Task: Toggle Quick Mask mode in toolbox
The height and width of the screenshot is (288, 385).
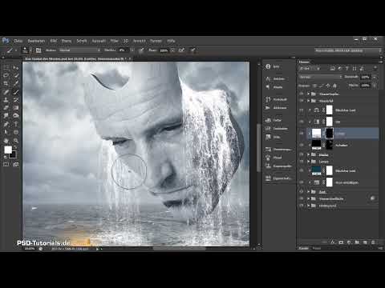Action: click(x=6, y=164)
